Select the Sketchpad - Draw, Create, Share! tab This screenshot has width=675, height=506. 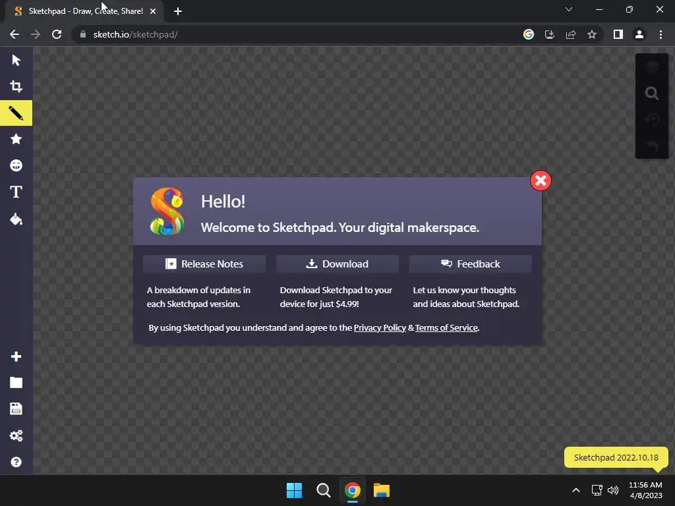click(x=85, y=11)
